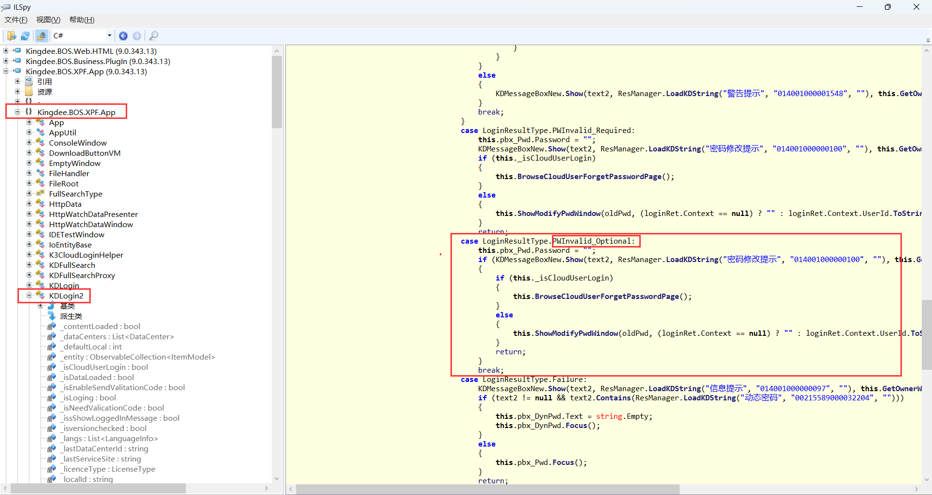Click the Kingdee.BOS.Web.HTML assembly icon

[17, 50]
